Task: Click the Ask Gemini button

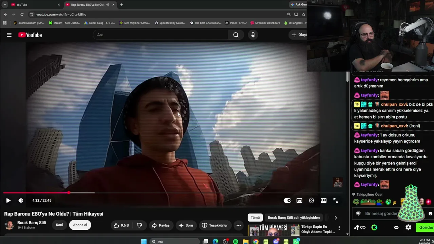Action: pos(298,5)
